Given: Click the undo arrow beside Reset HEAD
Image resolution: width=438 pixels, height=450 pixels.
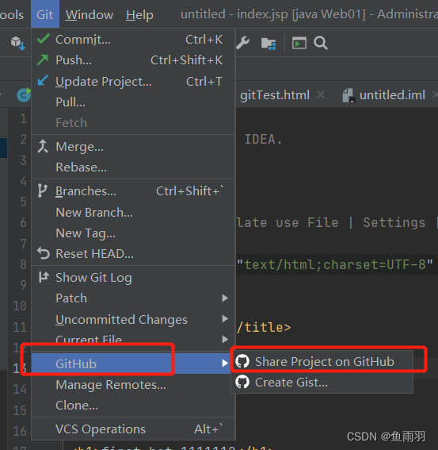Looking at the screenshot, I should [44, 253].
